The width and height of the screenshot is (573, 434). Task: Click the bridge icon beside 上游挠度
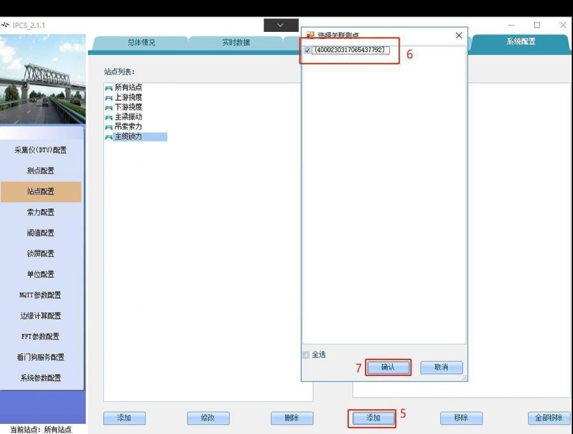tap(108, 98)
